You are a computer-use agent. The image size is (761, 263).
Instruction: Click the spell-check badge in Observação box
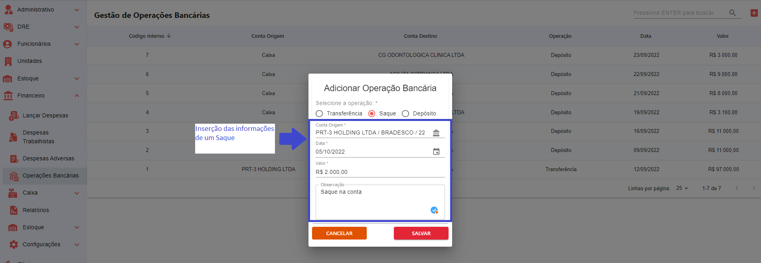(x=434, y=210)
